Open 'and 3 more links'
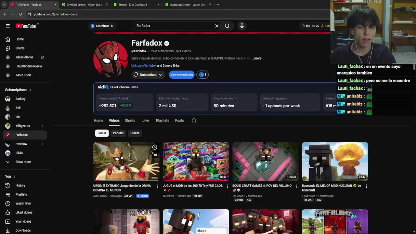This screenshot has width=416, height=234. tap(168, 66)
